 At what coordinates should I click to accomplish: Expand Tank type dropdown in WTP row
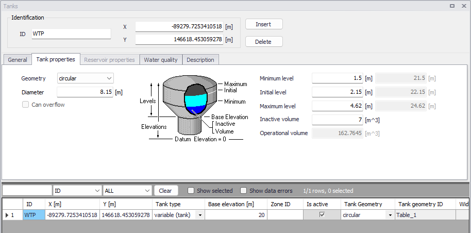pyautogui.click(x=200, y=215)
